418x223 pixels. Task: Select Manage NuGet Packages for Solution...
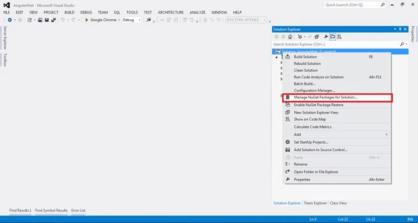[337, 97]
